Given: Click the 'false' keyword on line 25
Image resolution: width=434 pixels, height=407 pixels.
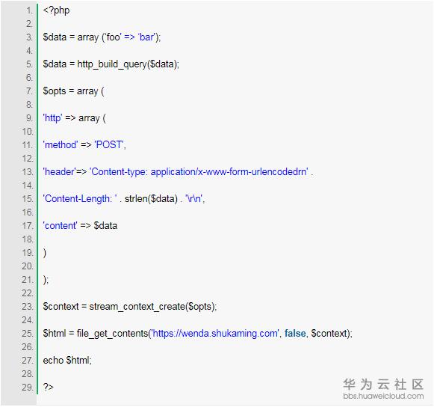Looking at the screenshot, I should [295, 334].
